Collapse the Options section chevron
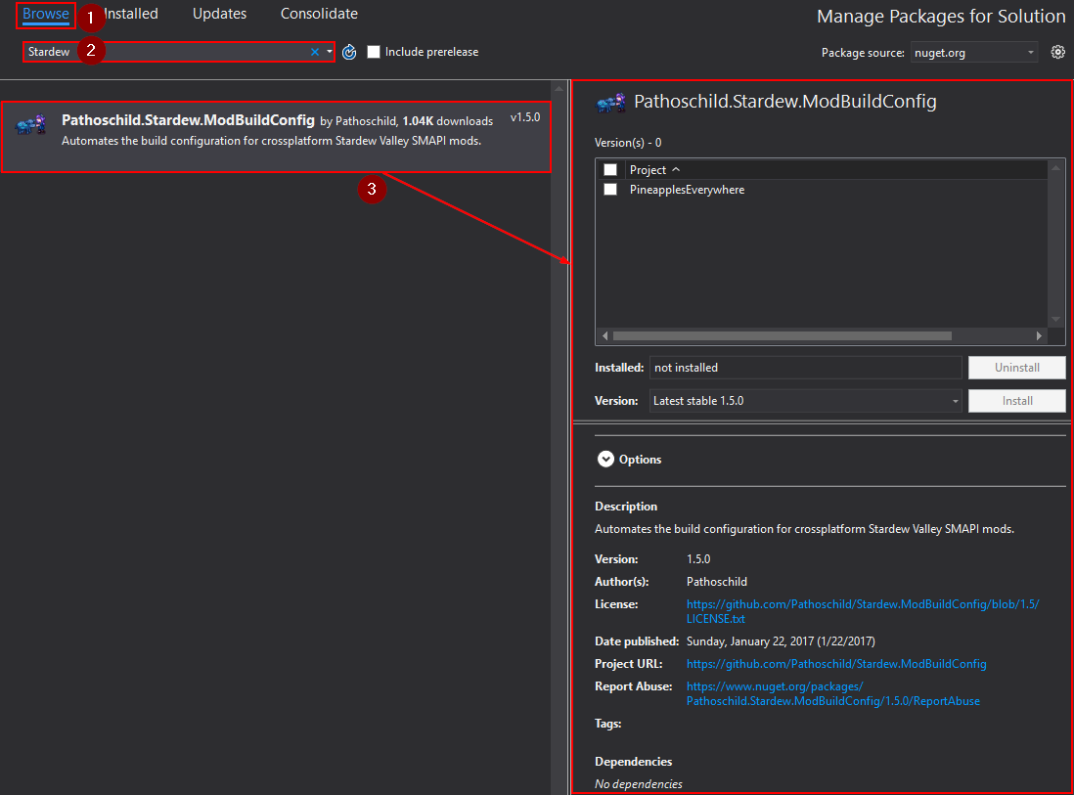Image resolution: width=1074 pixels, height=795 pixels. coord(605,459)
